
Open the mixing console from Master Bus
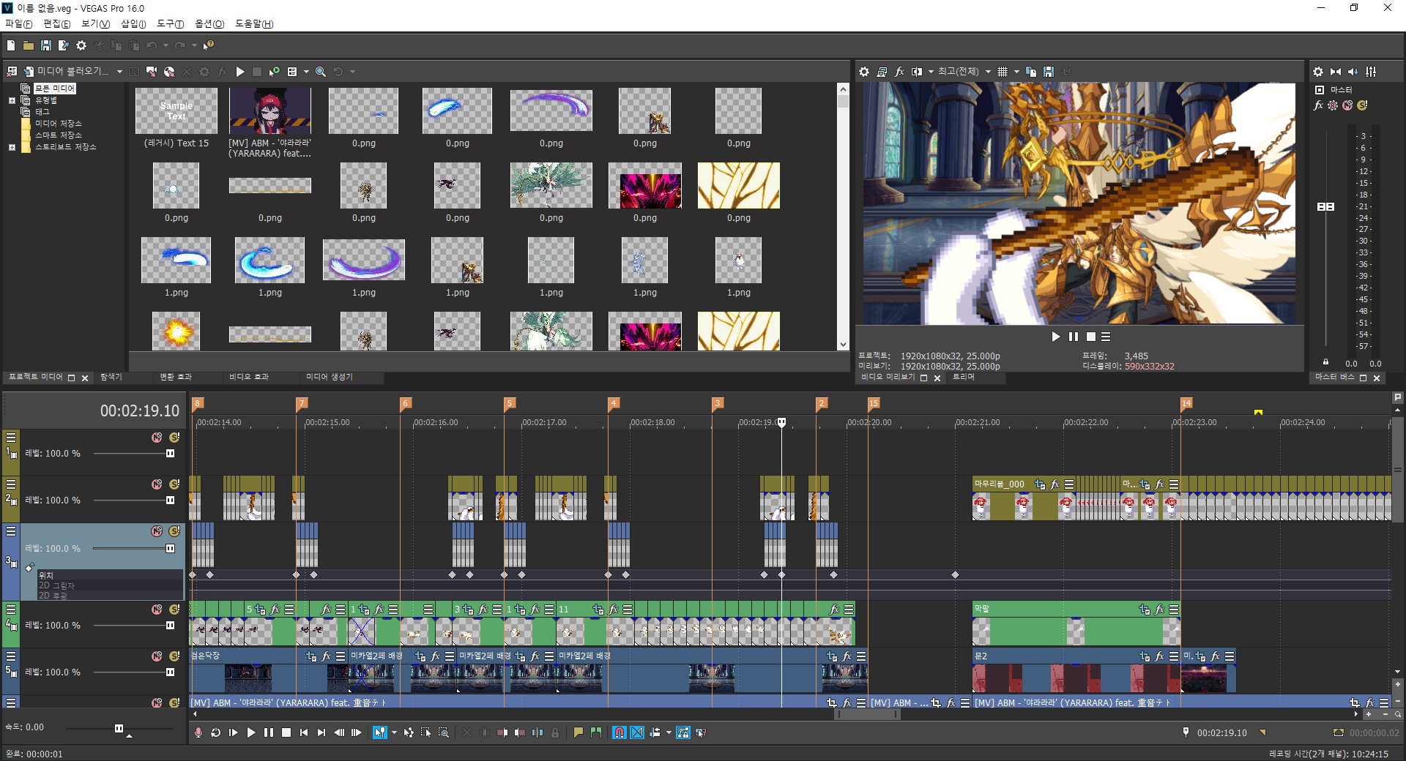1371,72
